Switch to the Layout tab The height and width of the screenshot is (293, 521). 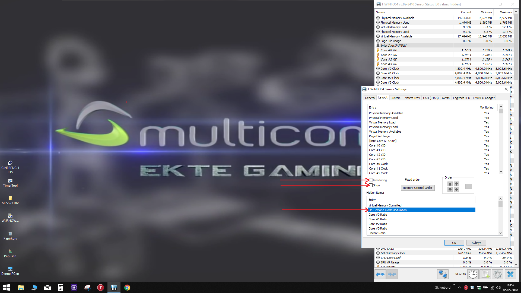point(383,97)
